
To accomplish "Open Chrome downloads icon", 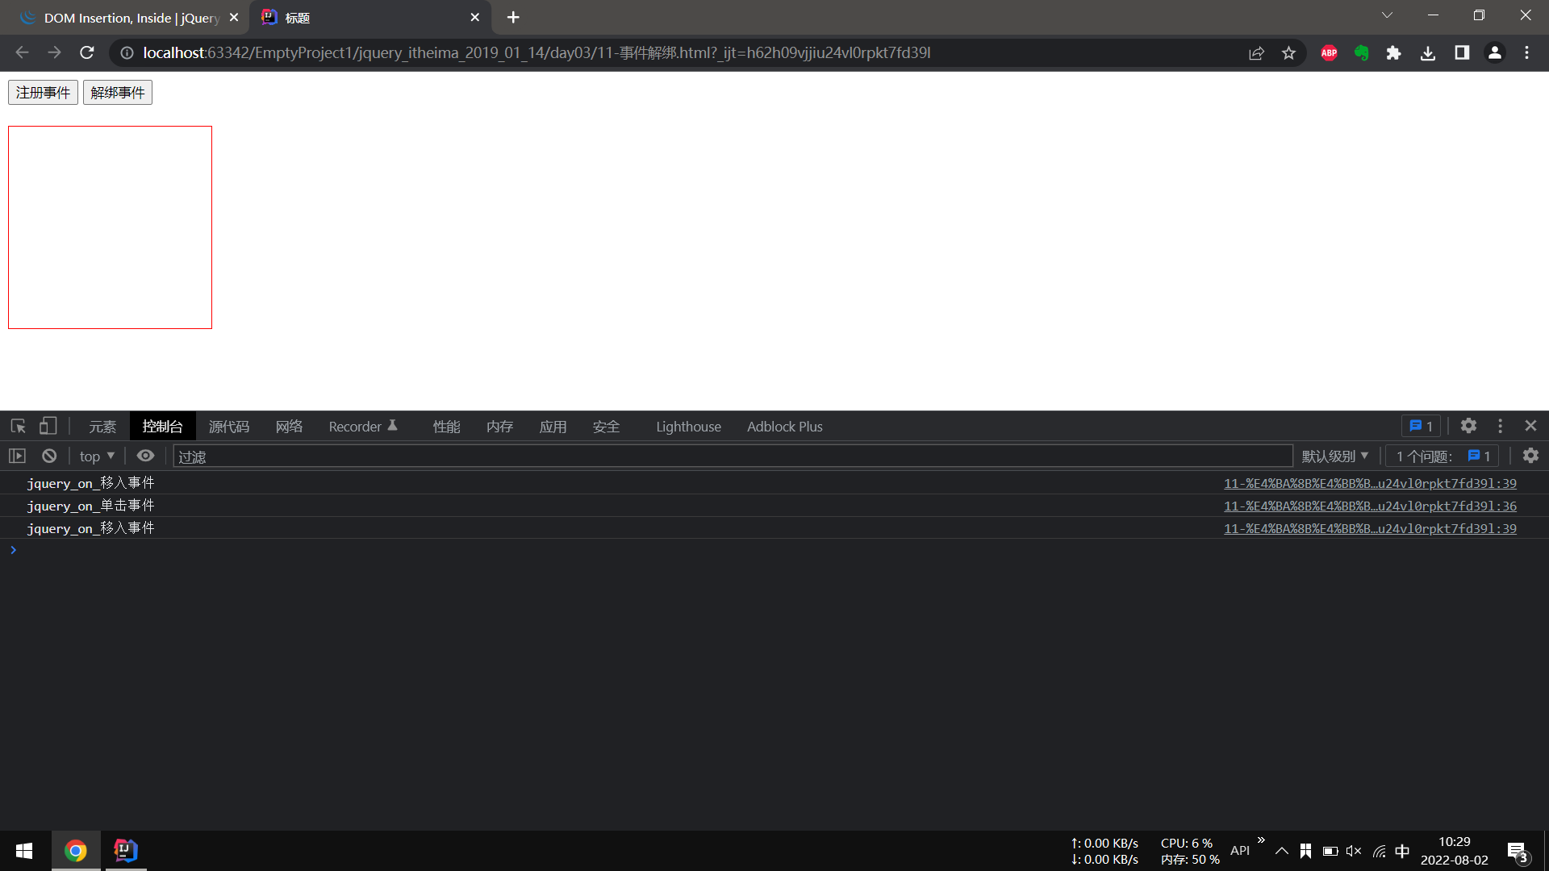I will [1428, 52].
